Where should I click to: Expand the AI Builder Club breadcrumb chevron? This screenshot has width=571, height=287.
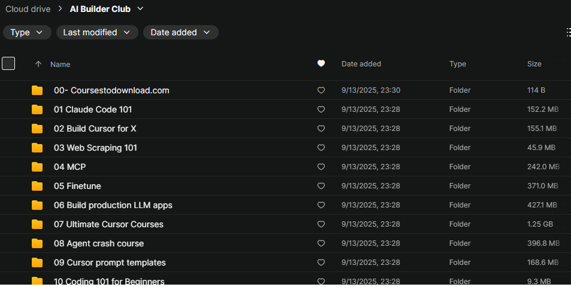pos(140,9)
